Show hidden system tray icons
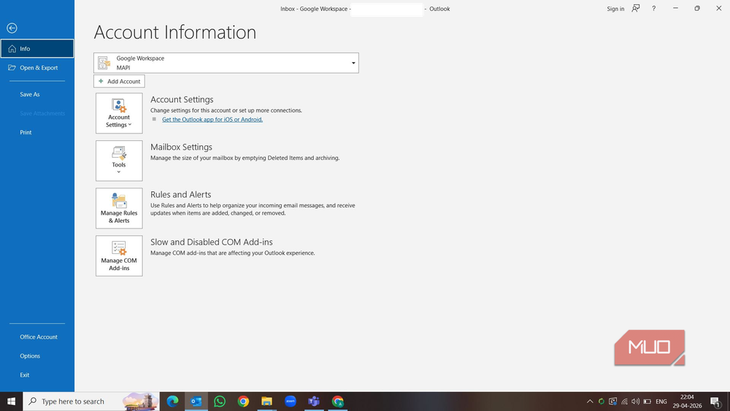 (x=590, y=402)
